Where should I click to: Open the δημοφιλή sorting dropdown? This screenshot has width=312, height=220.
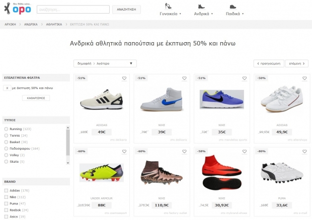(x=105, y=63)
